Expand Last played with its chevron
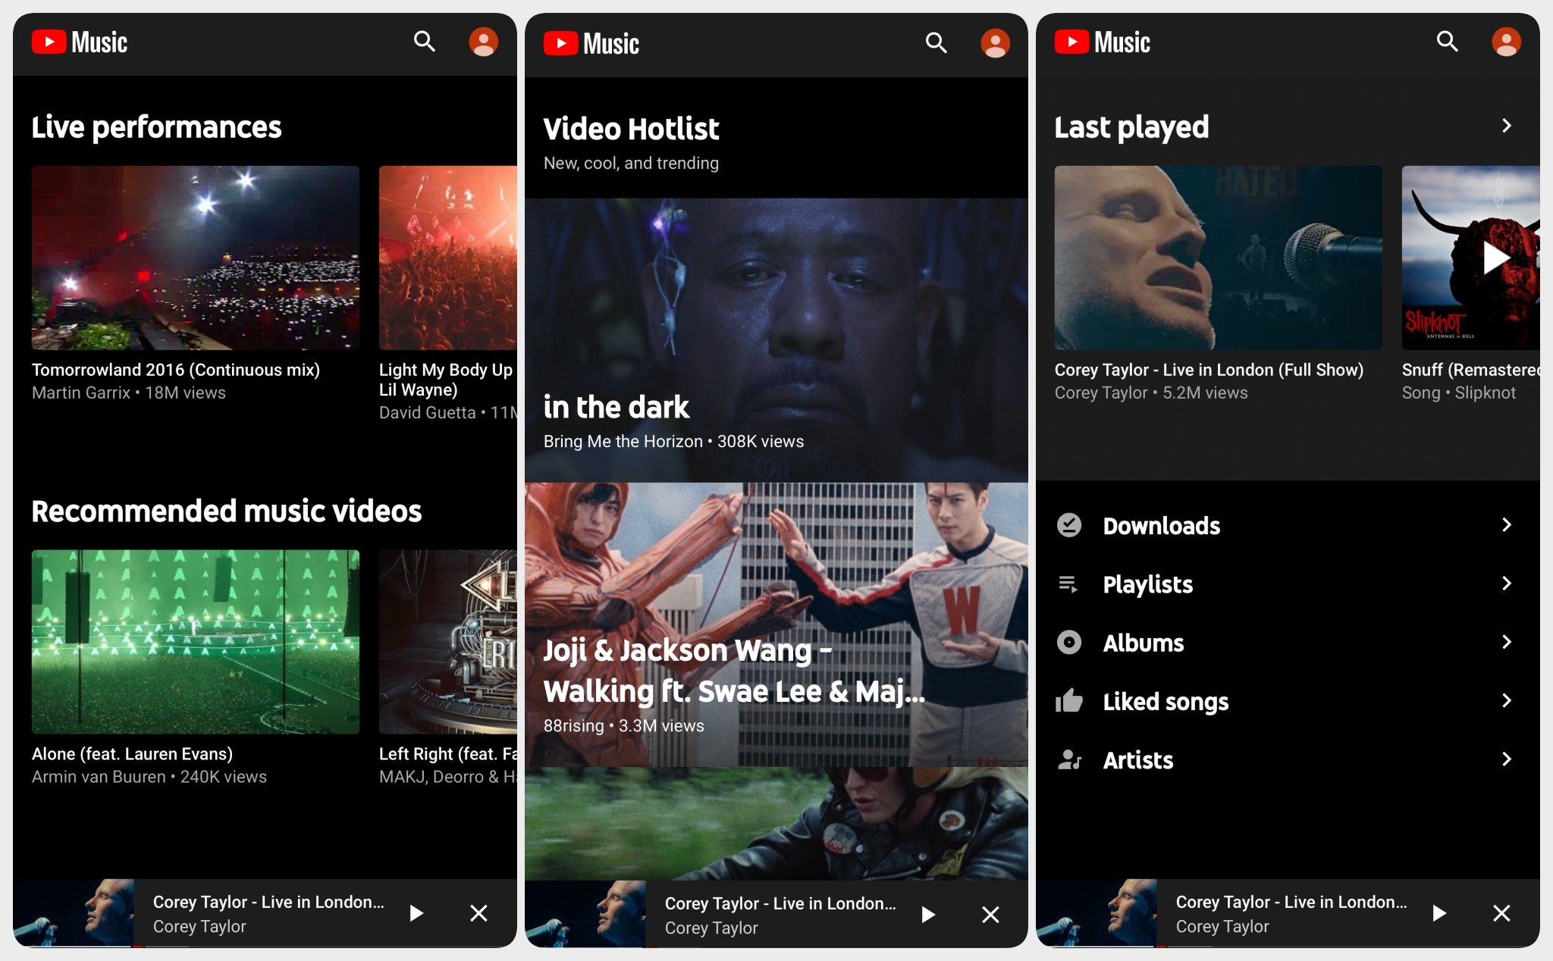This screenshot has width=1553, height=961. coord(1507,126)
